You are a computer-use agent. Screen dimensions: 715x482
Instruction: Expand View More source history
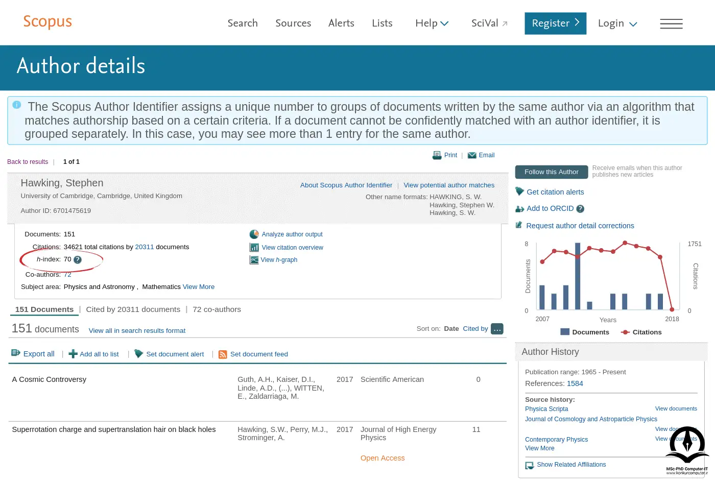coord(540,448)
